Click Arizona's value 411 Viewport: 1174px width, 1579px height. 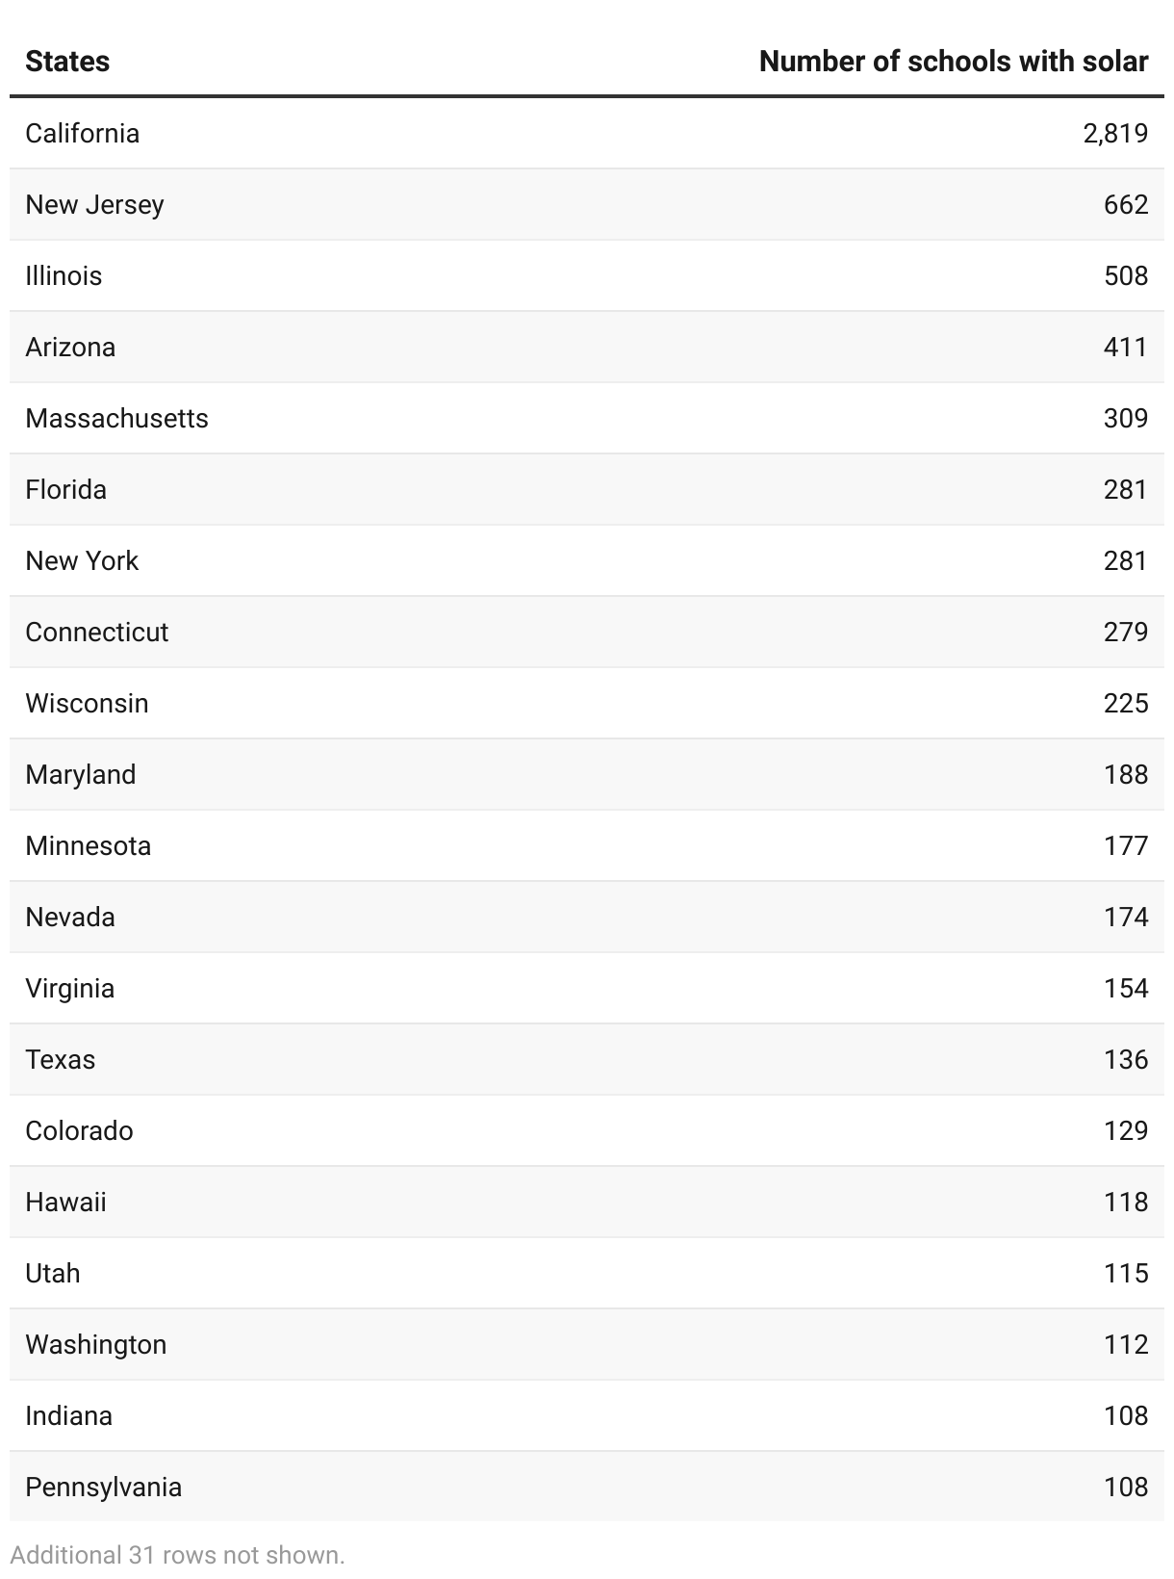tap(1126, 347)
